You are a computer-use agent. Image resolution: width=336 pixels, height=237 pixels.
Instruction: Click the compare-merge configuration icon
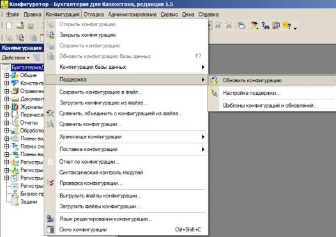(x=50, y=113)
